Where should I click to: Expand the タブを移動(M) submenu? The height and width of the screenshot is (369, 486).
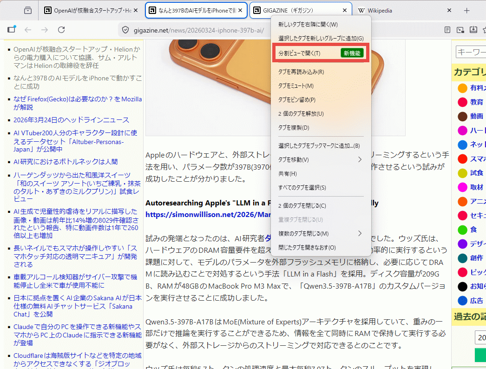pos(321,160)
